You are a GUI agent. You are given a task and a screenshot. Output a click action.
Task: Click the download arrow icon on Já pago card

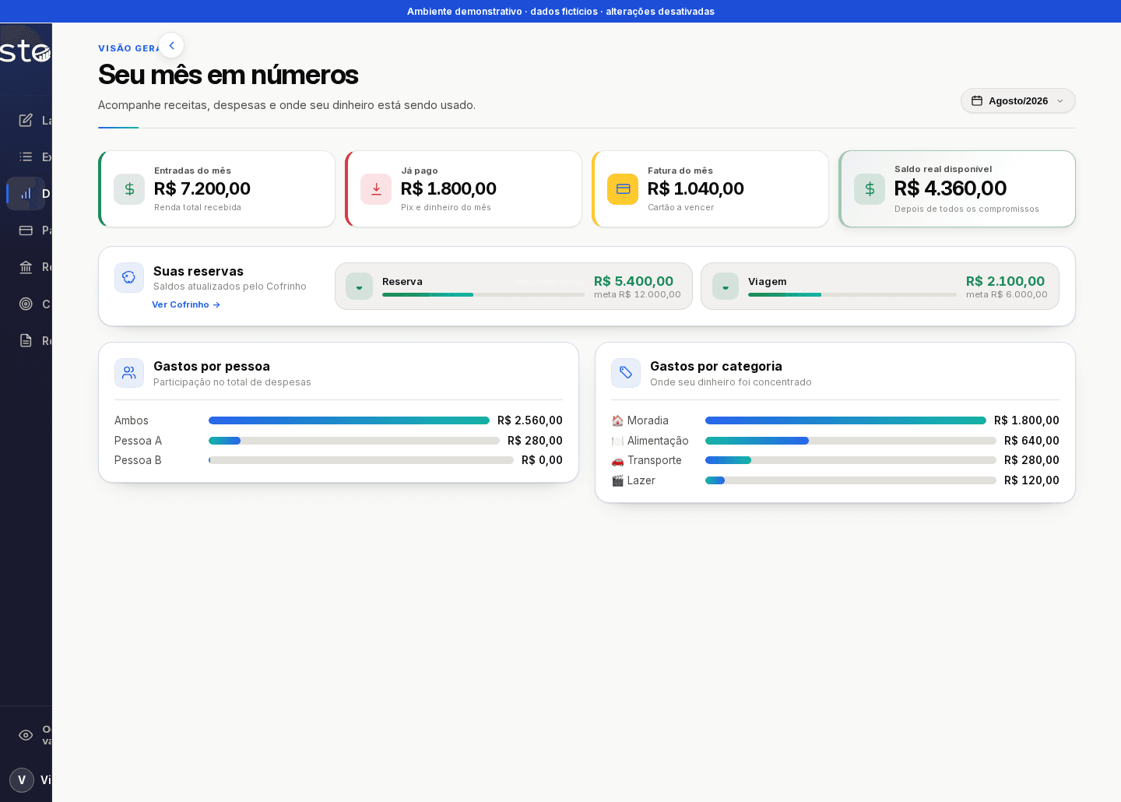(x=376, y=189)
